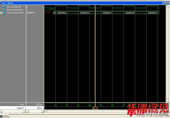170x118 pixels.
Task: Click the count value 00000010 in values column
Action: pos(31,13)
